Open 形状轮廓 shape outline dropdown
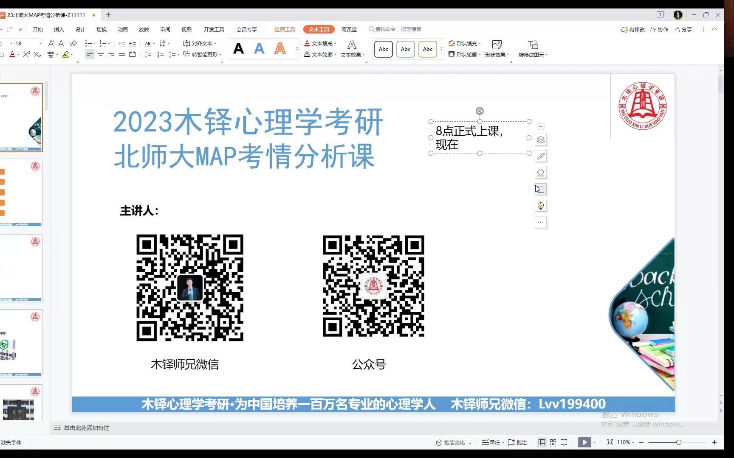The image size is (734, 458). [x=465, y=54]
